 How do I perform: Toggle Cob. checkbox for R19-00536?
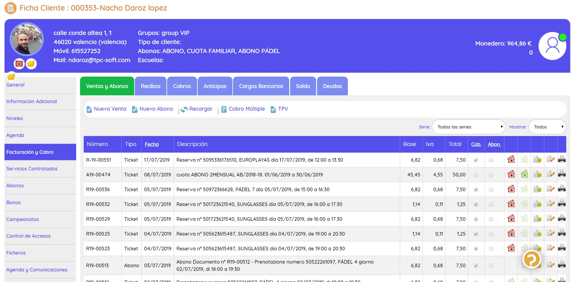click(476, 190)
